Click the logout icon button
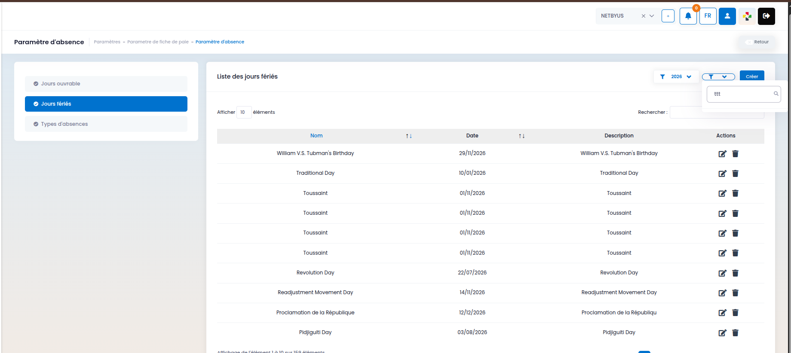The height and width of the screenshot is (353, 791). click(x=766, y=16)
